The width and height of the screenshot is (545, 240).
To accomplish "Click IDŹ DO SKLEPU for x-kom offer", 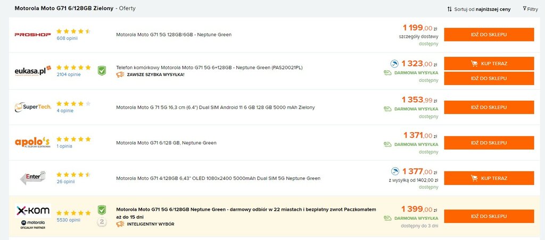I will pos(489,217).
